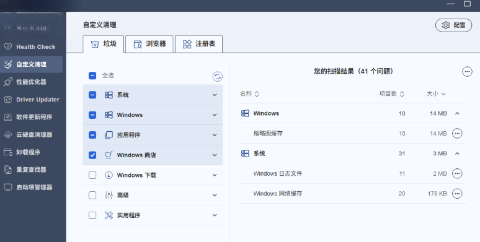This screenshot has width=480, height=242.
Task: Collapse the Windows results group
Action: pos(457,113)
